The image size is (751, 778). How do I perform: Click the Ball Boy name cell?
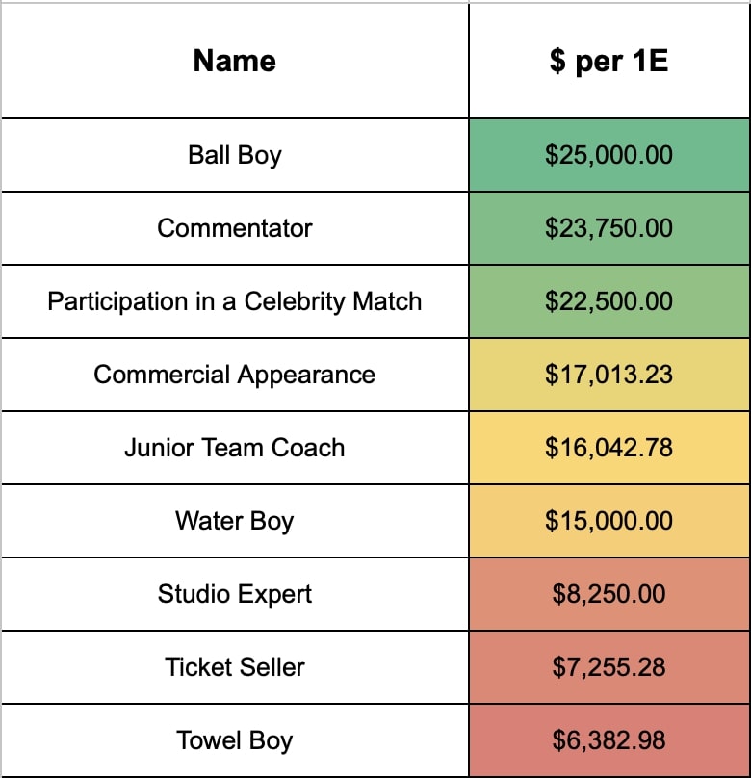[235, 155]
